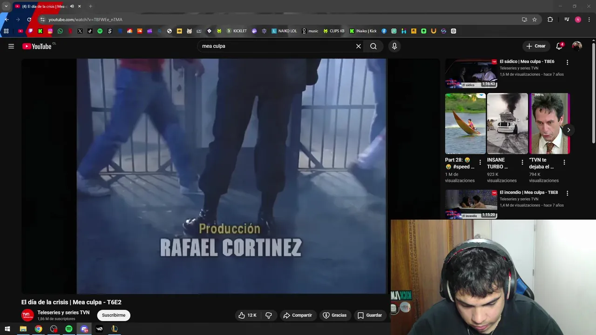Open the 'El incendio | Mea culpa' thumbnail

point(471,204)
